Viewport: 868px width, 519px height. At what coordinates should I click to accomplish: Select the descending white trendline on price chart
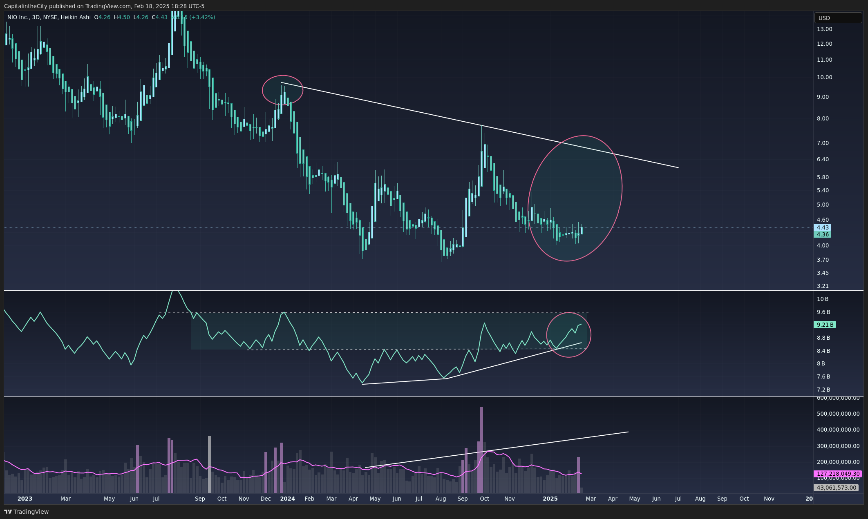479,125
